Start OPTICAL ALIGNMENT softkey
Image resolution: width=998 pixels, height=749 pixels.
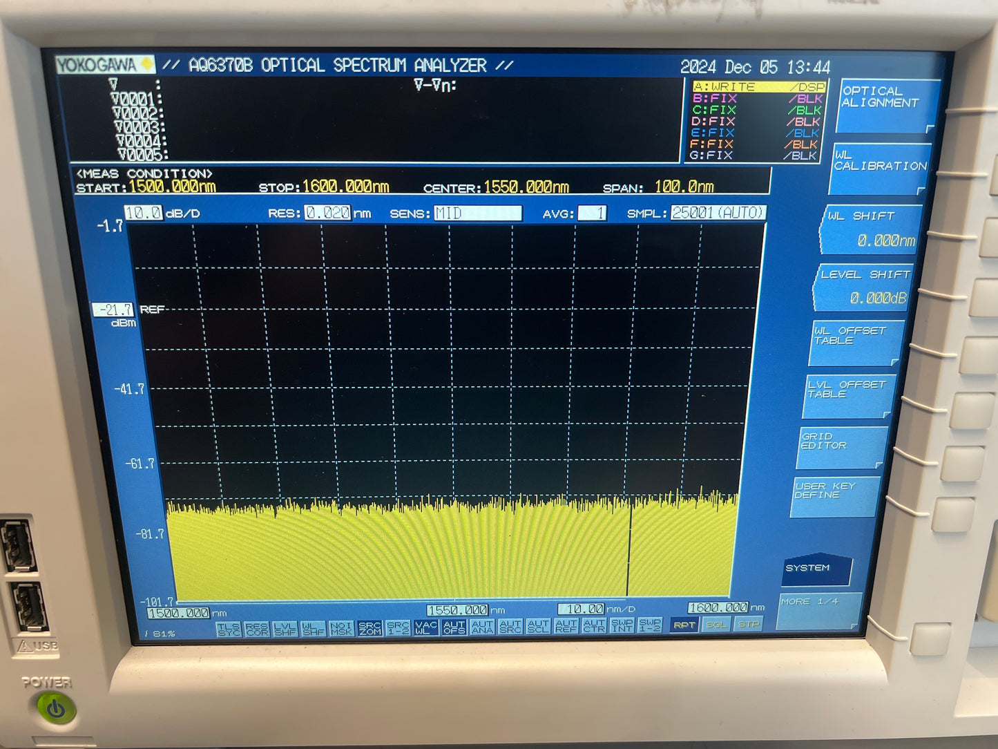coord(888,106)
